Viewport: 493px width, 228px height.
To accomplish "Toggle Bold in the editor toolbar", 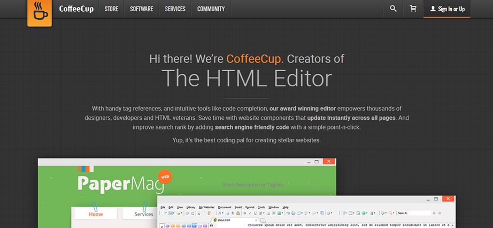I will tap(244, 213).
